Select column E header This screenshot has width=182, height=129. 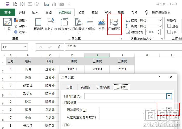click(x=97, y=55)
